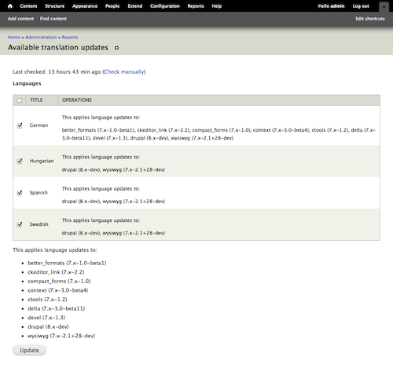Click the home icon in the admin toolbar
Image resolution: width=393 pixels, height=382 pixels.
click(x=10, y=6)
